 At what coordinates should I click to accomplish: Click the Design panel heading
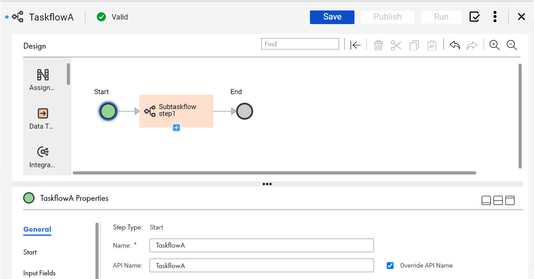[35, 46]
